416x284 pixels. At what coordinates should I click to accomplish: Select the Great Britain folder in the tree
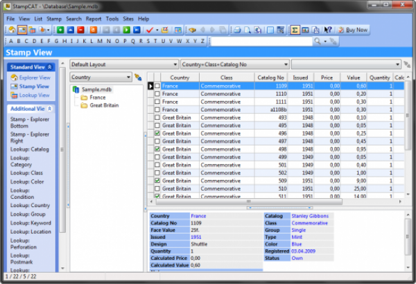[104, 105]
